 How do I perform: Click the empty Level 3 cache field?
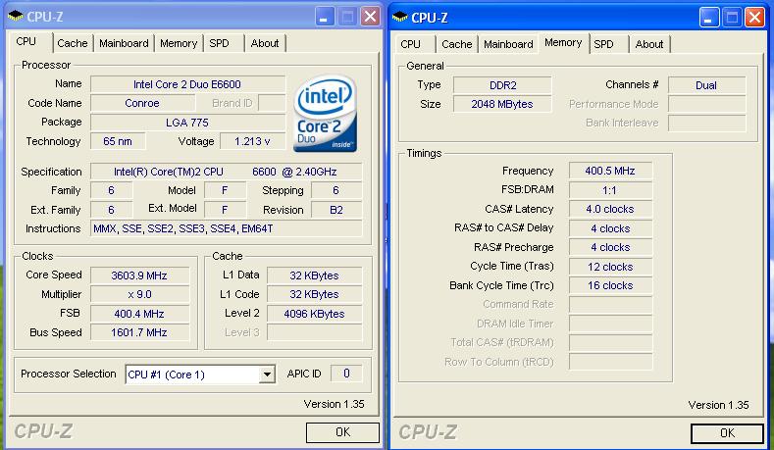click(x=315, y=332)
